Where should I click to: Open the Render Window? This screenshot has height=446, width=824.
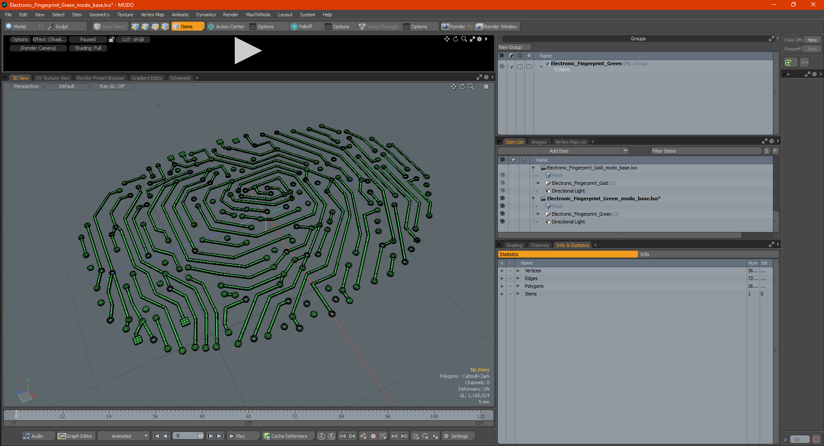tap(497, 27)
